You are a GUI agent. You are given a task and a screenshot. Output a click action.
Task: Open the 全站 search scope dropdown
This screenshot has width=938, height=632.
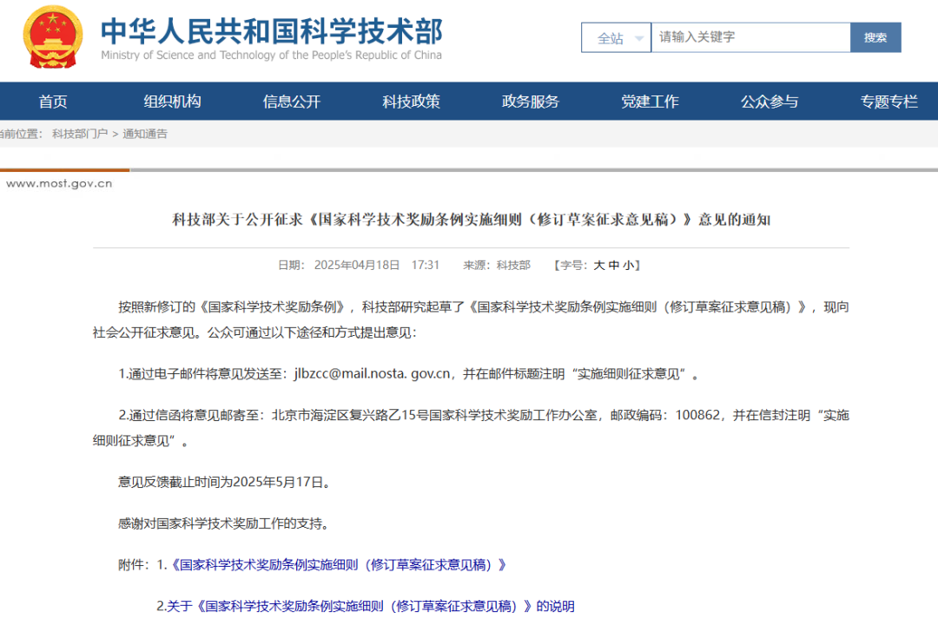(616, 37)
